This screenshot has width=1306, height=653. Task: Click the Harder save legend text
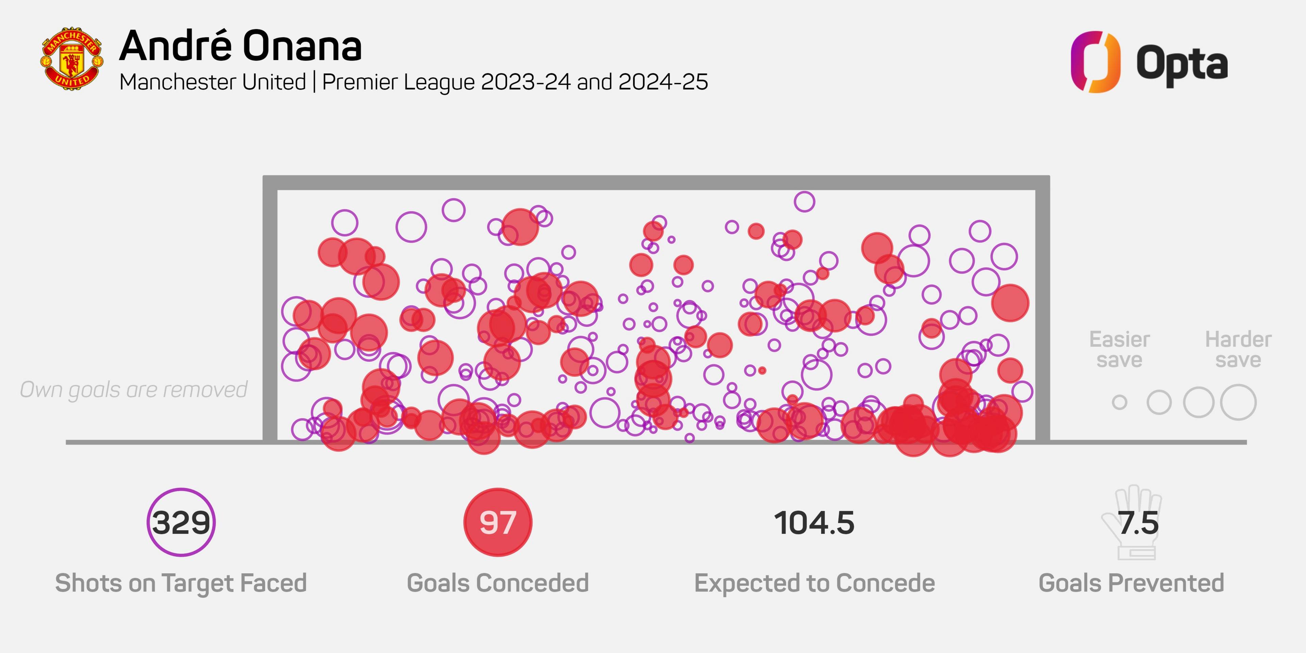(x=1238, y=349)
